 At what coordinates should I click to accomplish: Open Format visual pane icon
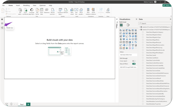[128, 25]
